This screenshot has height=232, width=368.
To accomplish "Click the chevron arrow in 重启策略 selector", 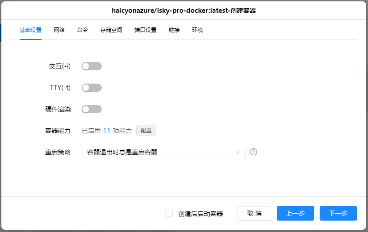I will 238,152.
